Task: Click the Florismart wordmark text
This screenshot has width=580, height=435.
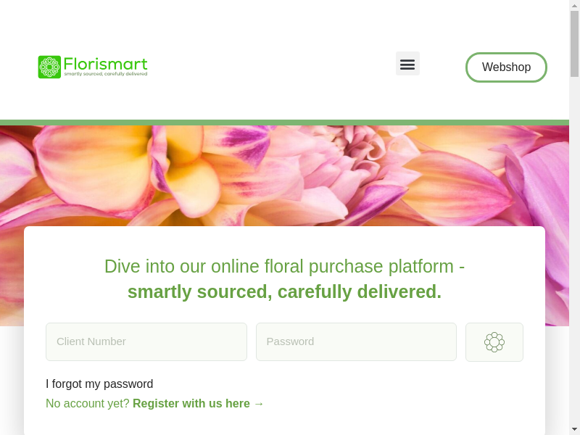Action: (105, 64)
